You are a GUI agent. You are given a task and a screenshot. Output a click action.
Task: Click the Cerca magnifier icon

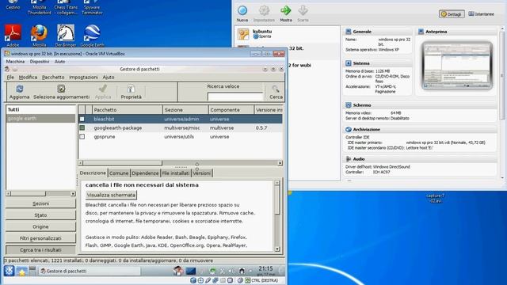click(276, 89)
